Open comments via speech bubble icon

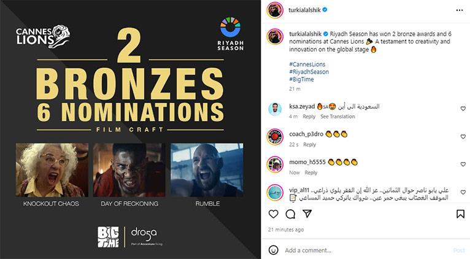(290, 214)
